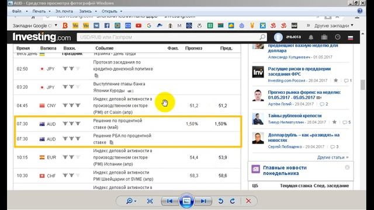
Task: Click previous value 58,6 in CHF row
Action: point(223,176)
